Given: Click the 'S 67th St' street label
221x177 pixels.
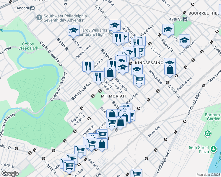Looking at the screenshot, I should 8,165.
